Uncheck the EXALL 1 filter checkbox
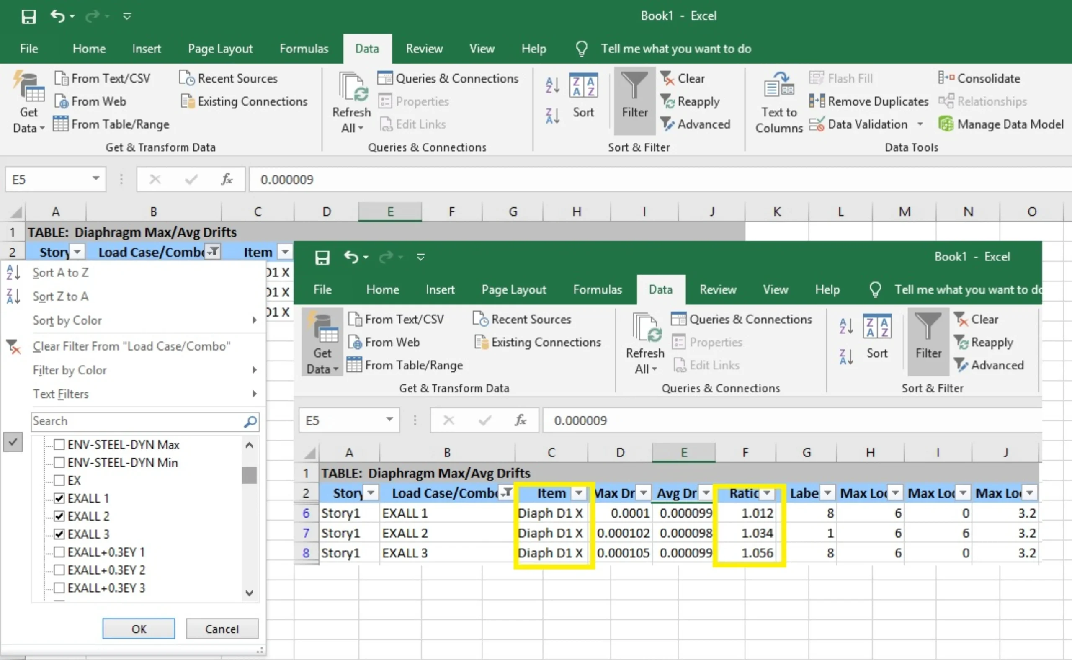1072x660 pixels. tap(59, 498)
